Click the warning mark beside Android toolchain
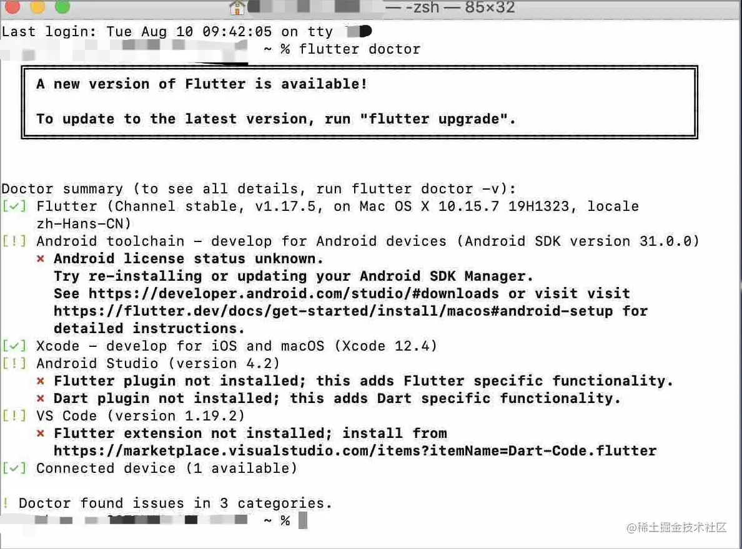 click(x=14, y=241)
